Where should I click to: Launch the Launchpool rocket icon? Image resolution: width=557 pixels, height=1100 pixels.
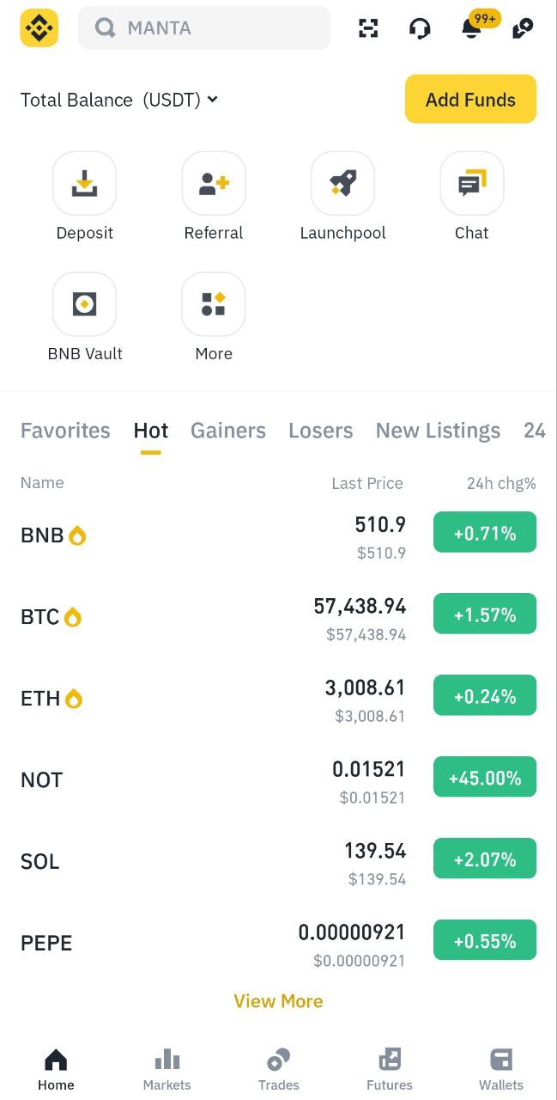(x=342, y=183)
